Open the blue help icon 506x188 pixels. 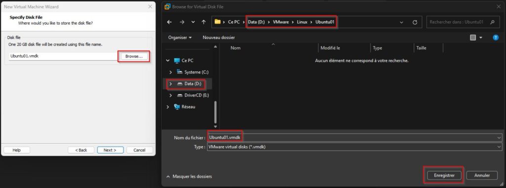pyautogui.click(x=496, y=37)
